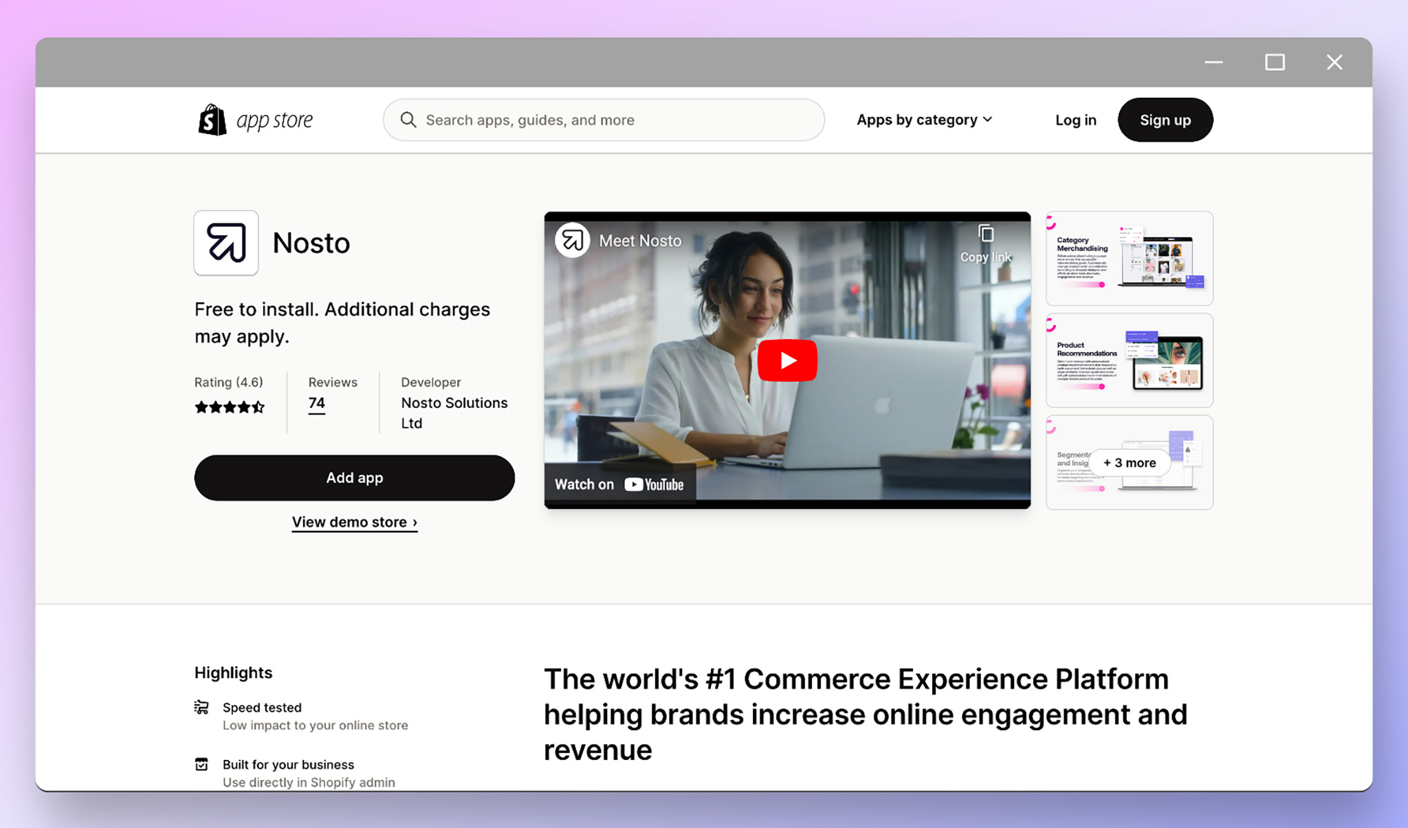Click the Shopify app store logo
Screen dimensions: 1408x828
pyautogui.click(x=254, y=119)
